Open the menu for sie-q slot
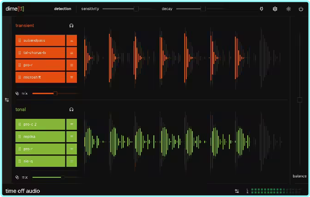310x197 pixels. point(71,161)
